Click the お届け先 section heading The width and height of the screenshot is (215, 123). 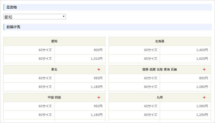coord(13,27)
